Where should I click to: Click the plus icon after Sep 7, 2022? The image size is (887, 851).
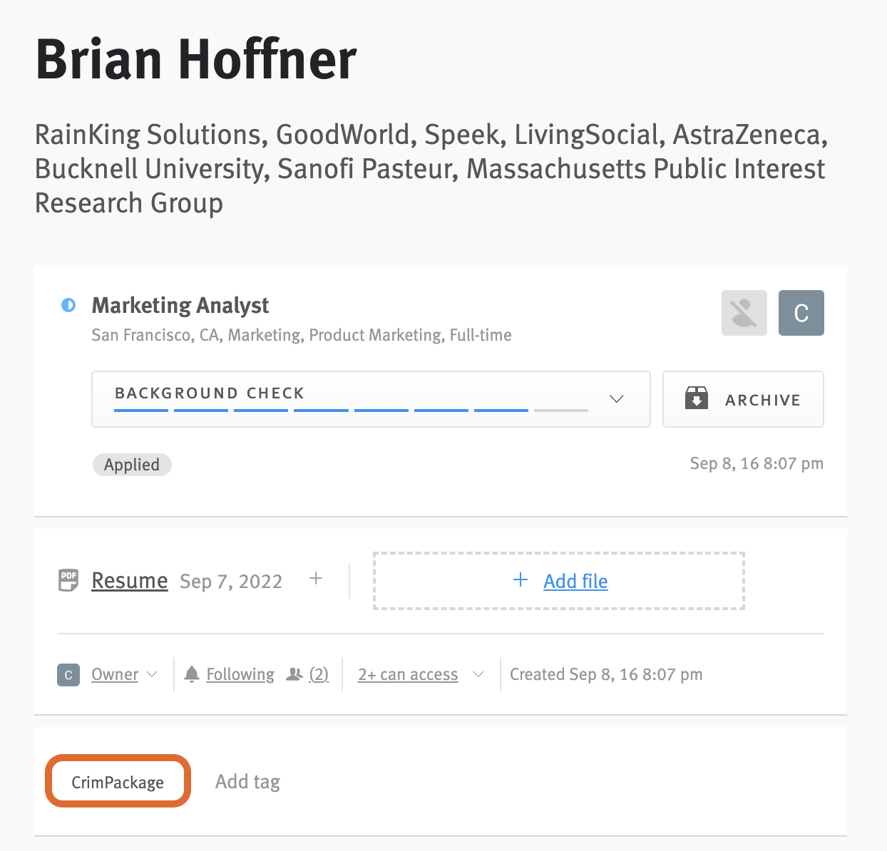[x=316, y=579]
